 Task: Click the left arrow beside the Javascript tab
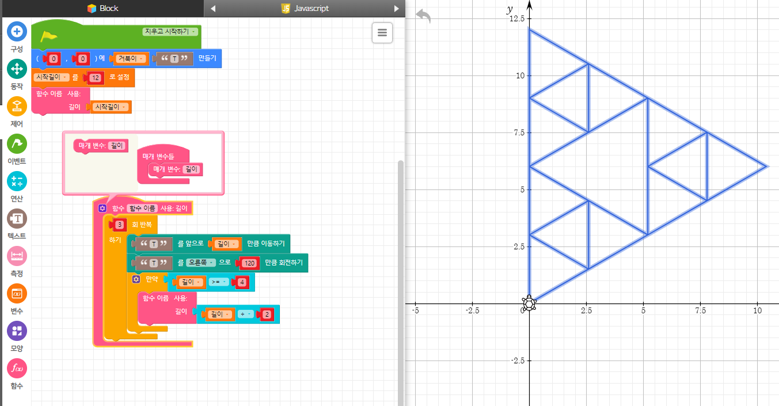pyautogui.click(x=212, y=9)
